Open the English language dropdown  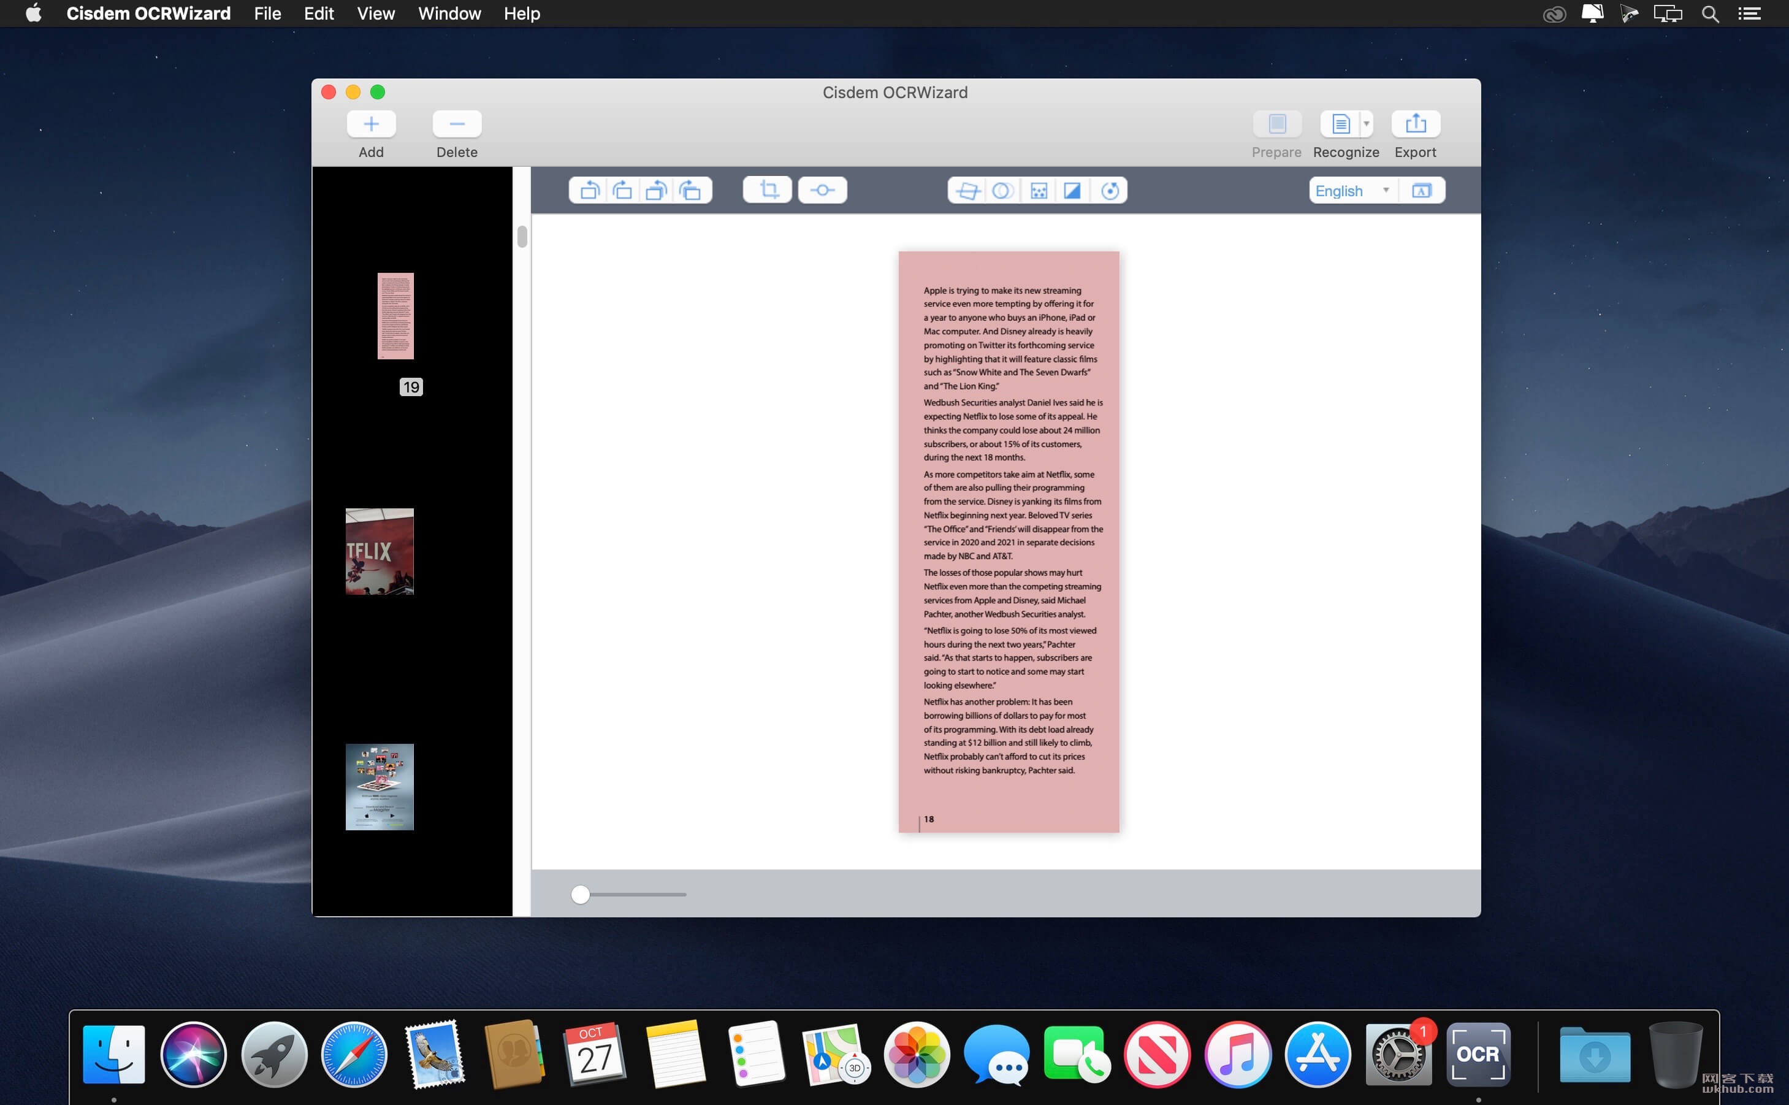click(1354, 191)
